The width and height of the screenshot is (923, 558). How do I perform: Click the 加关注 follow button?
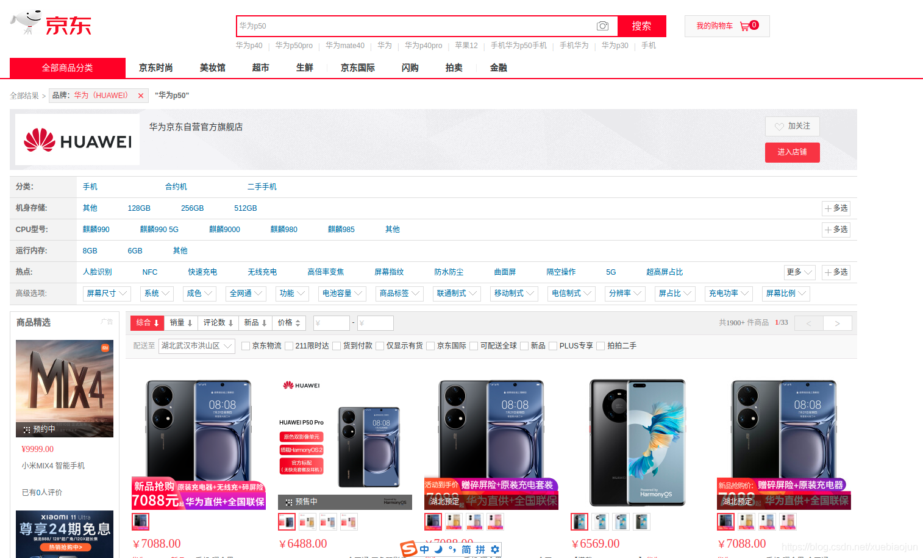pos(792,126)
